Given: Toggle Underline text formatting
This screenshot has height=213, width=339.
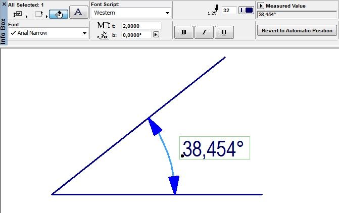Looking at the screenshot, I should click(224, 32).
